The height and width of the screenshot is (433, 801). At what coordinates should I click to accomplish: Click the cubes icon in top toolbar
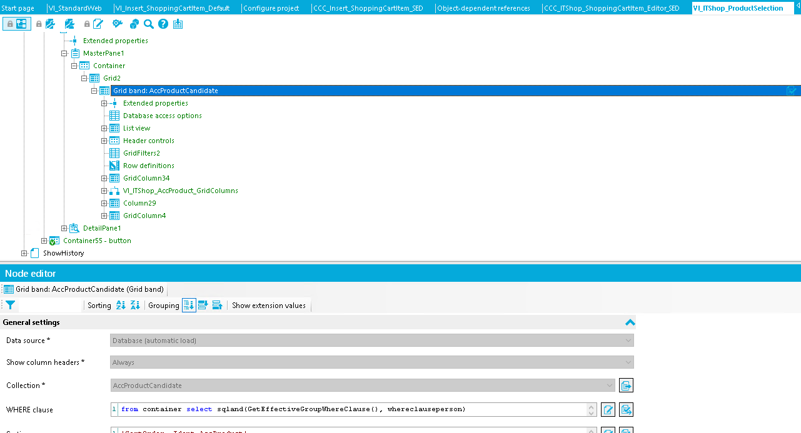click(x=134, y=24)
